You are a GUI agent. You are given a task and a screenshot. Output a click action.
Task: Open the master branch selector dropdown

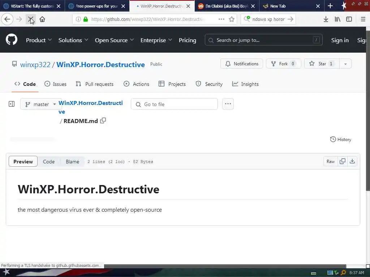point(40,104)
